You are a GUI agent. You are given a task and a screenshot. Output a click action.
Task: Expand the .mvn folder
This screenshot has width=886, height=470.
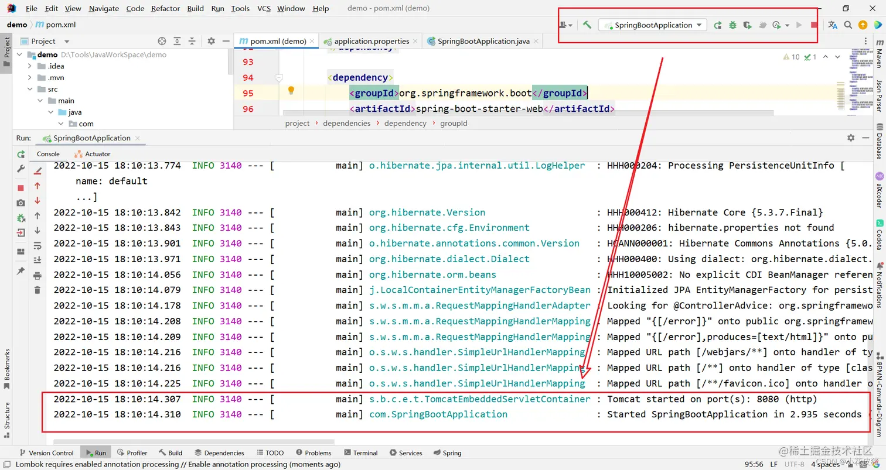(x=30, y=78)
